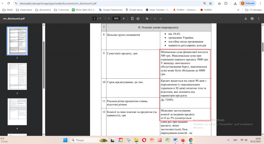Click the text 'Строк кредитування, дн./міс.'
Screen dimensions: 264x144
coord(125,82)
